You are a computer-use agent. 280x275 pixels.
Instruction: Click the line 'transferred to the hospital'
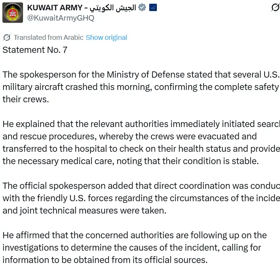pyautogui.click(x=141, y=149)
